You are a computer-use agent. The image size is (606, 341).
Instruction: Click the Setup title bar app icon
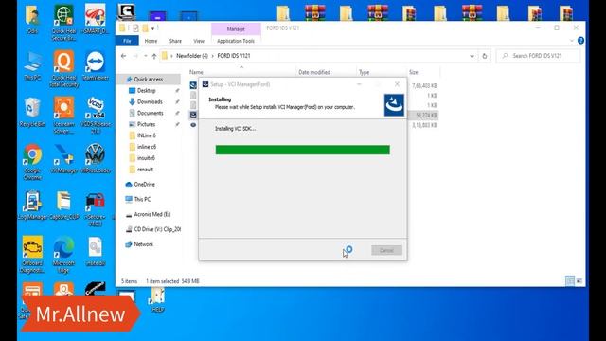[205, 84]
